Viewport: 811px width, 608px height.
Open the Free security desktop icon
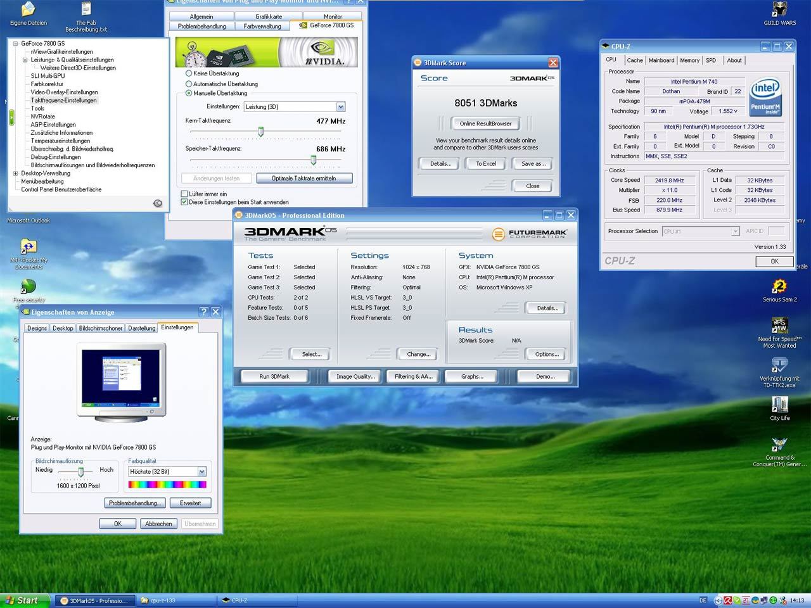click(x=28, y=286)
